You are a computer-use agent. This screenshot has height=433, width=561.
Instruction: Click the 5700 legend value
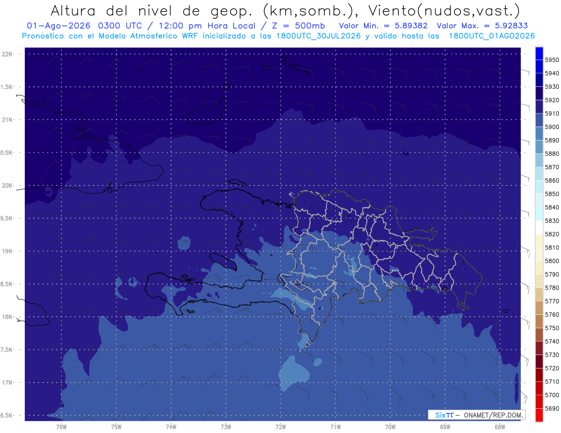pyautogui.click(x=552, y=395)
